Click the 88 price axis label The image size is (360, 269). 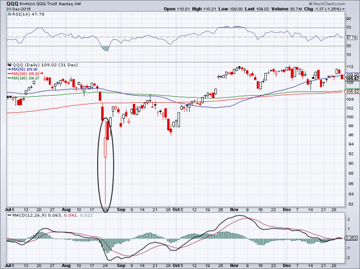click(351, 173)
